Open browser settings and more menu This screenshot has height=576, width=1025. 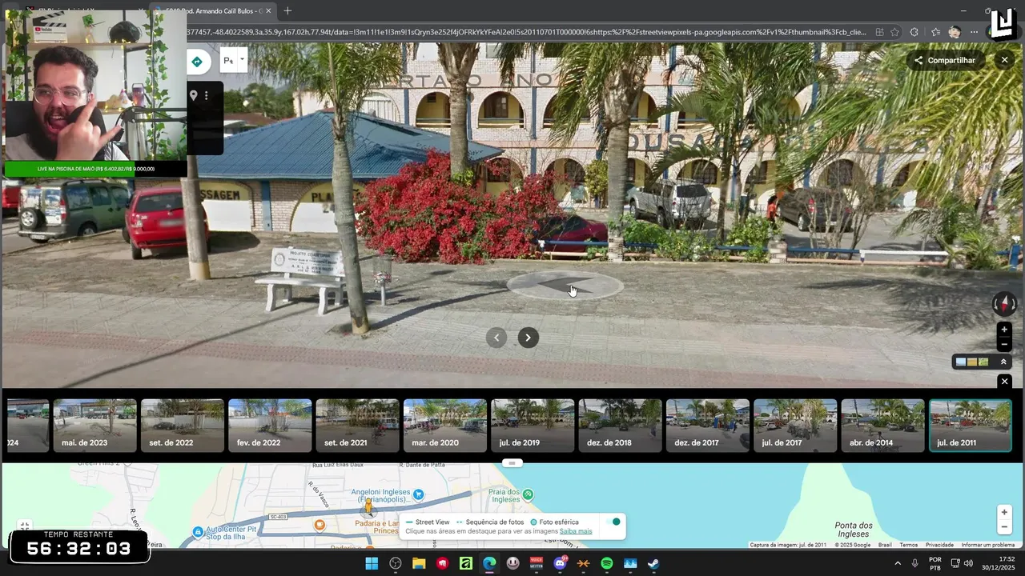point(974,32)
